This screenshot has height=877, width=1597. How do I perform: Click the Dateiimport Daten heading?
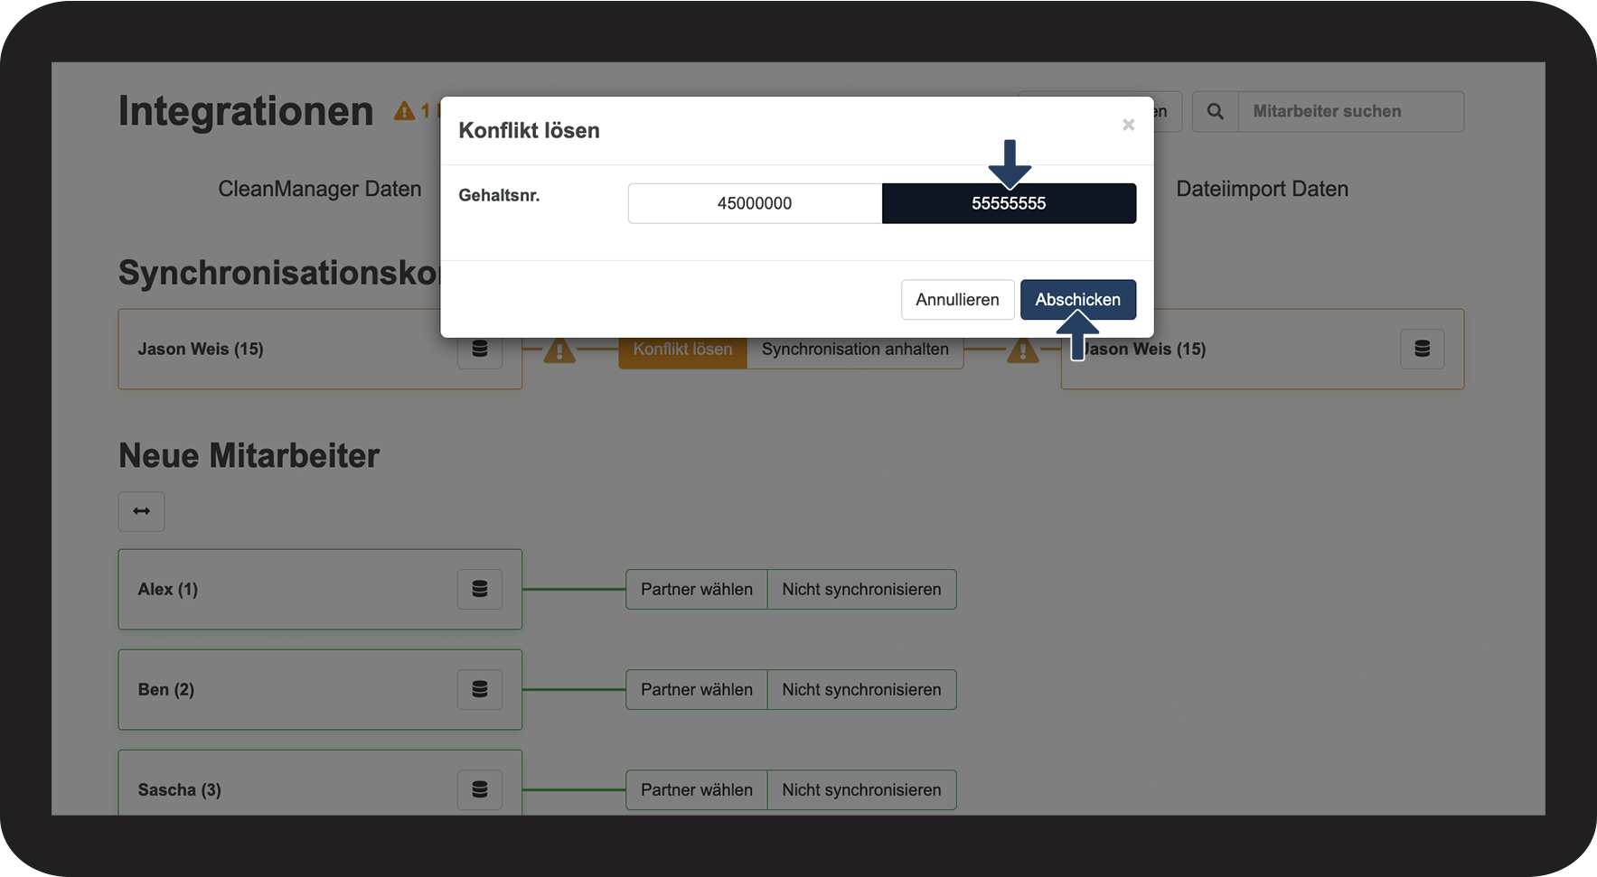1262,189
